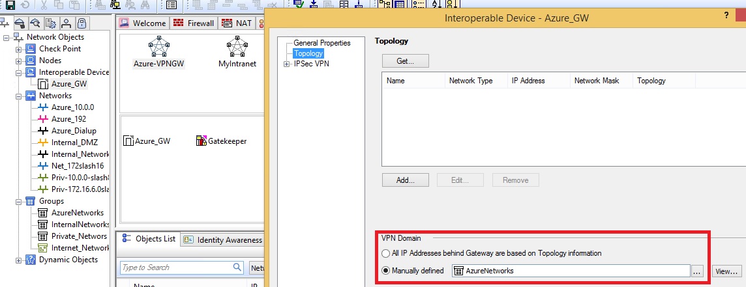Switch to the Welcome tab
The image size is (746, 287).
tap(143, 23)
